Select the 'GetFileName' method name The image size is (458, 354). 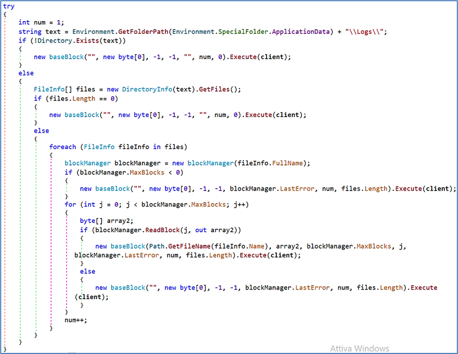[x=189, y=246]
